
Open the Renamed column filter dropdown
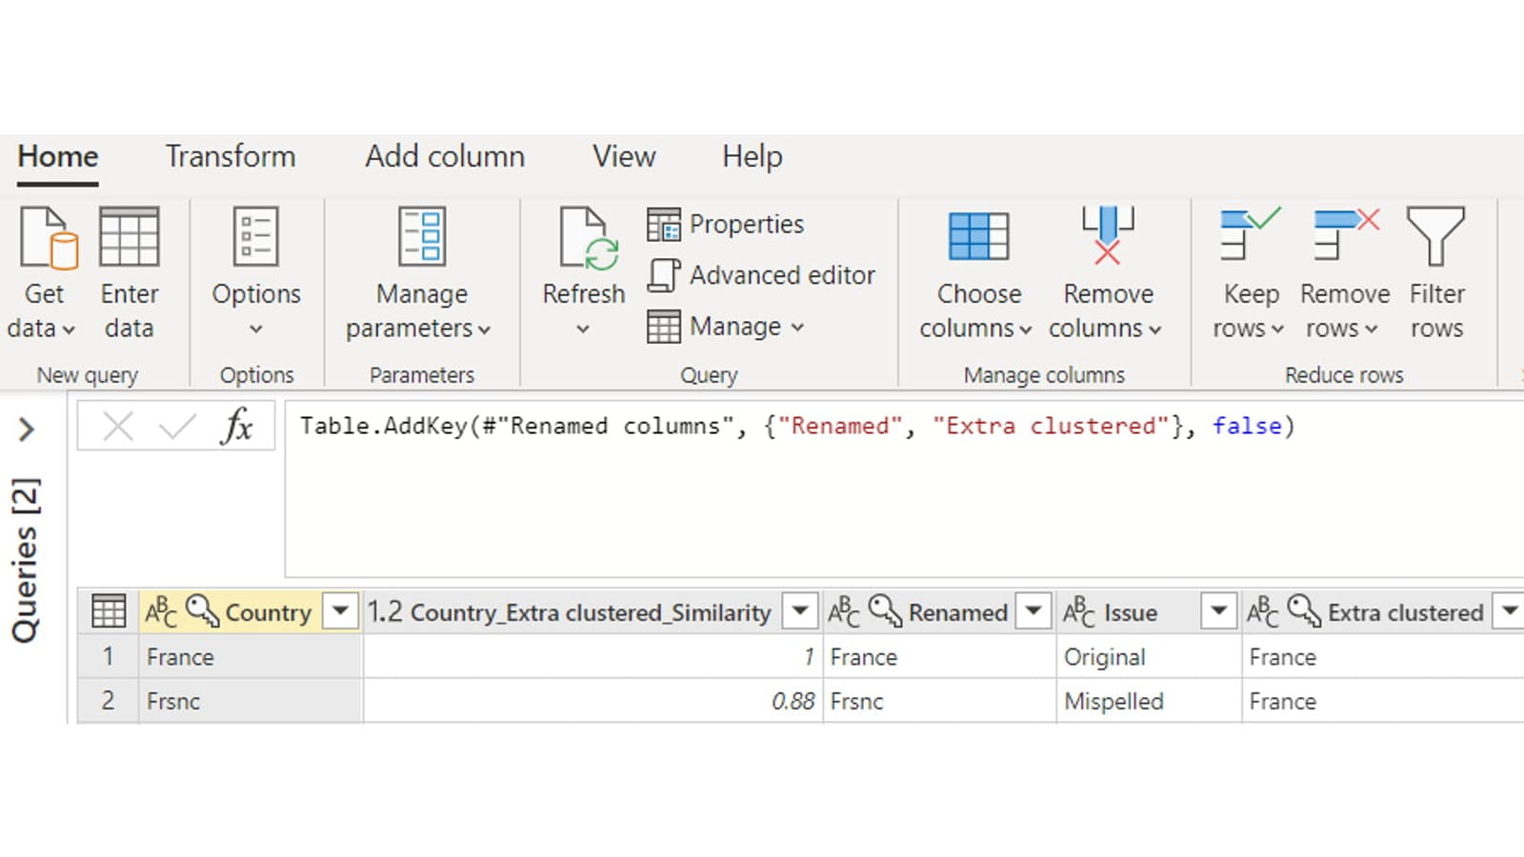(x=1033, y=611)
